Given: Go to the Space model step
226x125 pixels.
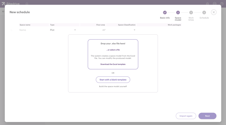Looking at the screenshot, I should [x=178, y=12].
